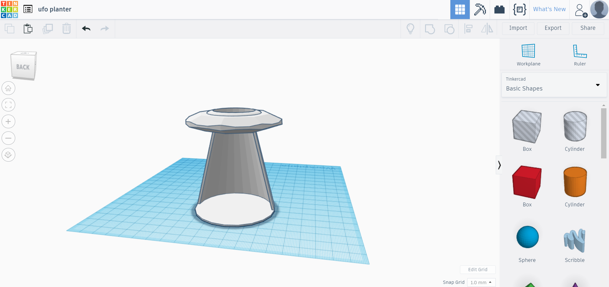The width and height of the screenshot is (609, 287).
Task: Click the Tinkercad logo
Action: point(10,9)
